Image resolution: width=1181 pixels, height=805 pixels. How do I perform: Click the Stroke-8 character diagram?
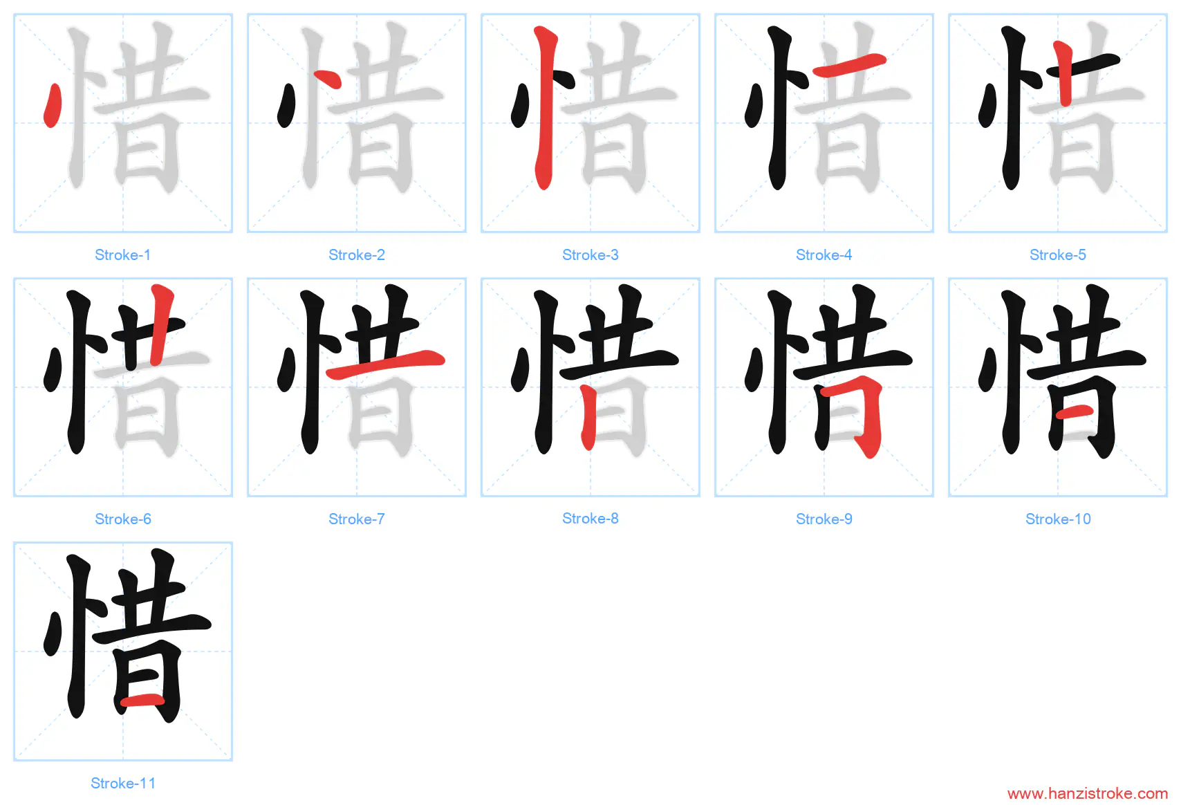click(x=590, y=387)
